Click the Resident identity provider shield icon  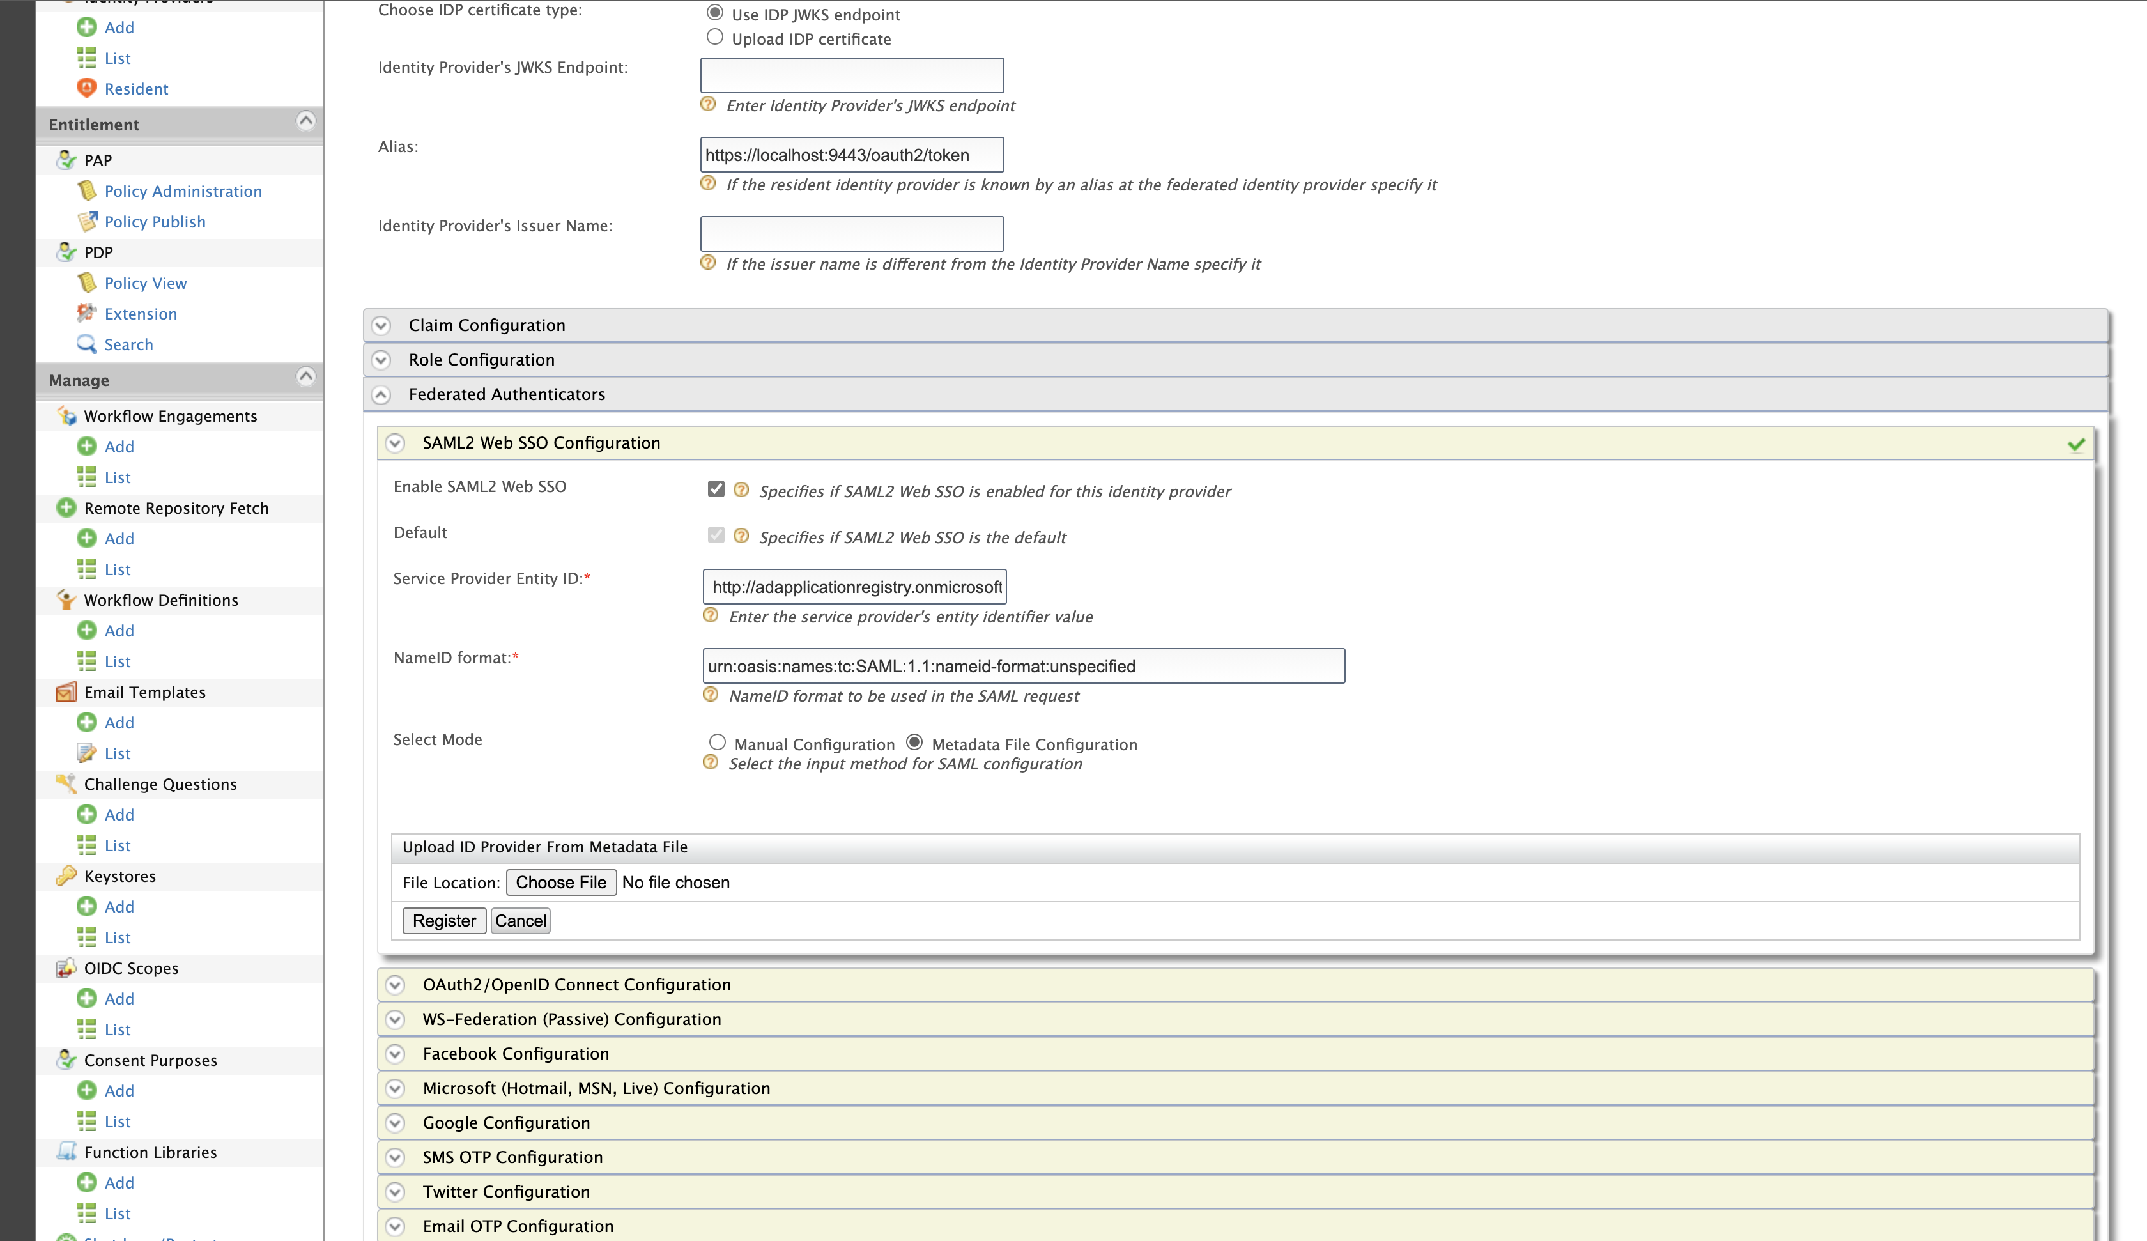(x=86, y=88)
